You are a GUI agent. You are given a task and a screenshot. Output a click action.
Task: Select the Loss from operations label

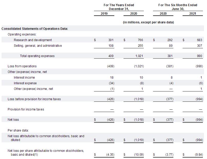click(x=22, y=66)
